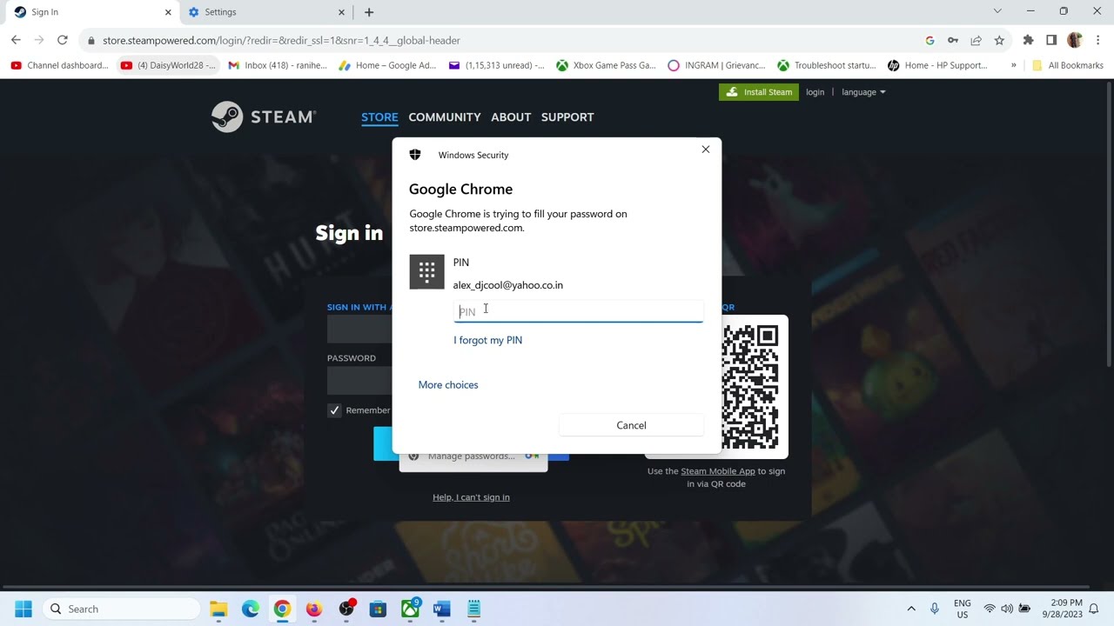Open the Yahoo (1,15,313 unread) bookmark
1114x626 pixels.
coord(497,65)
